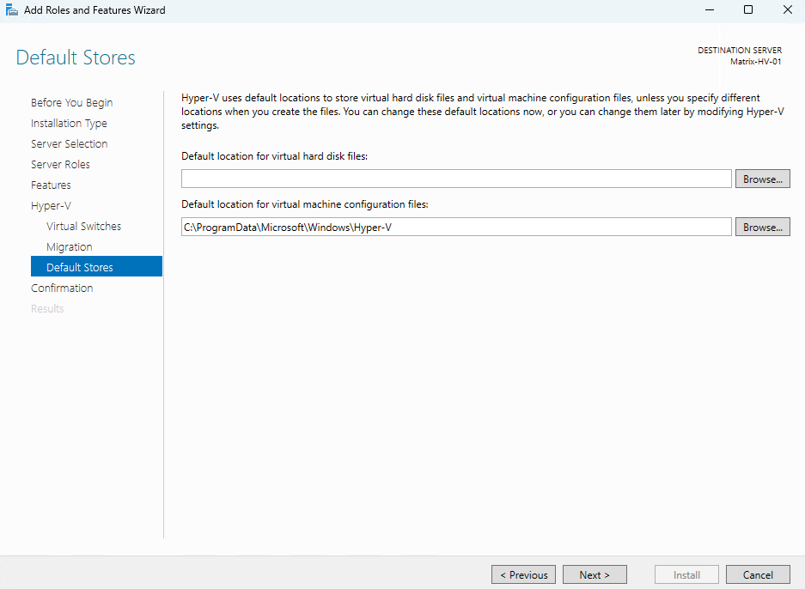Cancel the wizard
The height and width of the screenshot is (589, 805).
[x=758, y=574]
